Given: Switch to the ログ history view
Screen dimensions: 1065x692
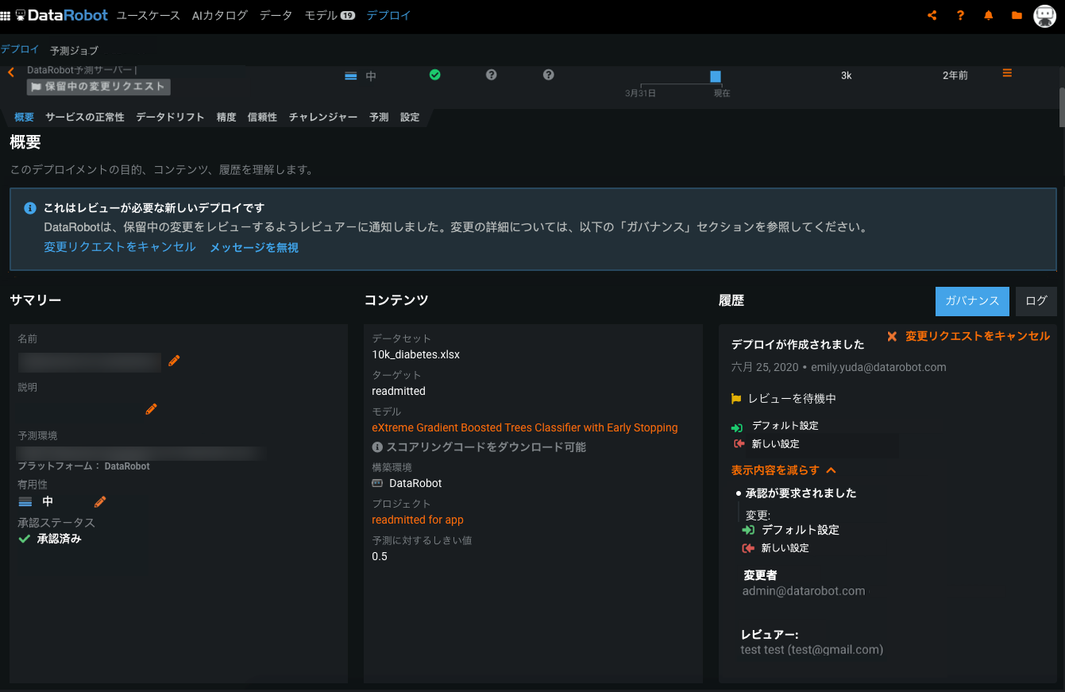Looking at the screenshot, I should coord(1036,301).
